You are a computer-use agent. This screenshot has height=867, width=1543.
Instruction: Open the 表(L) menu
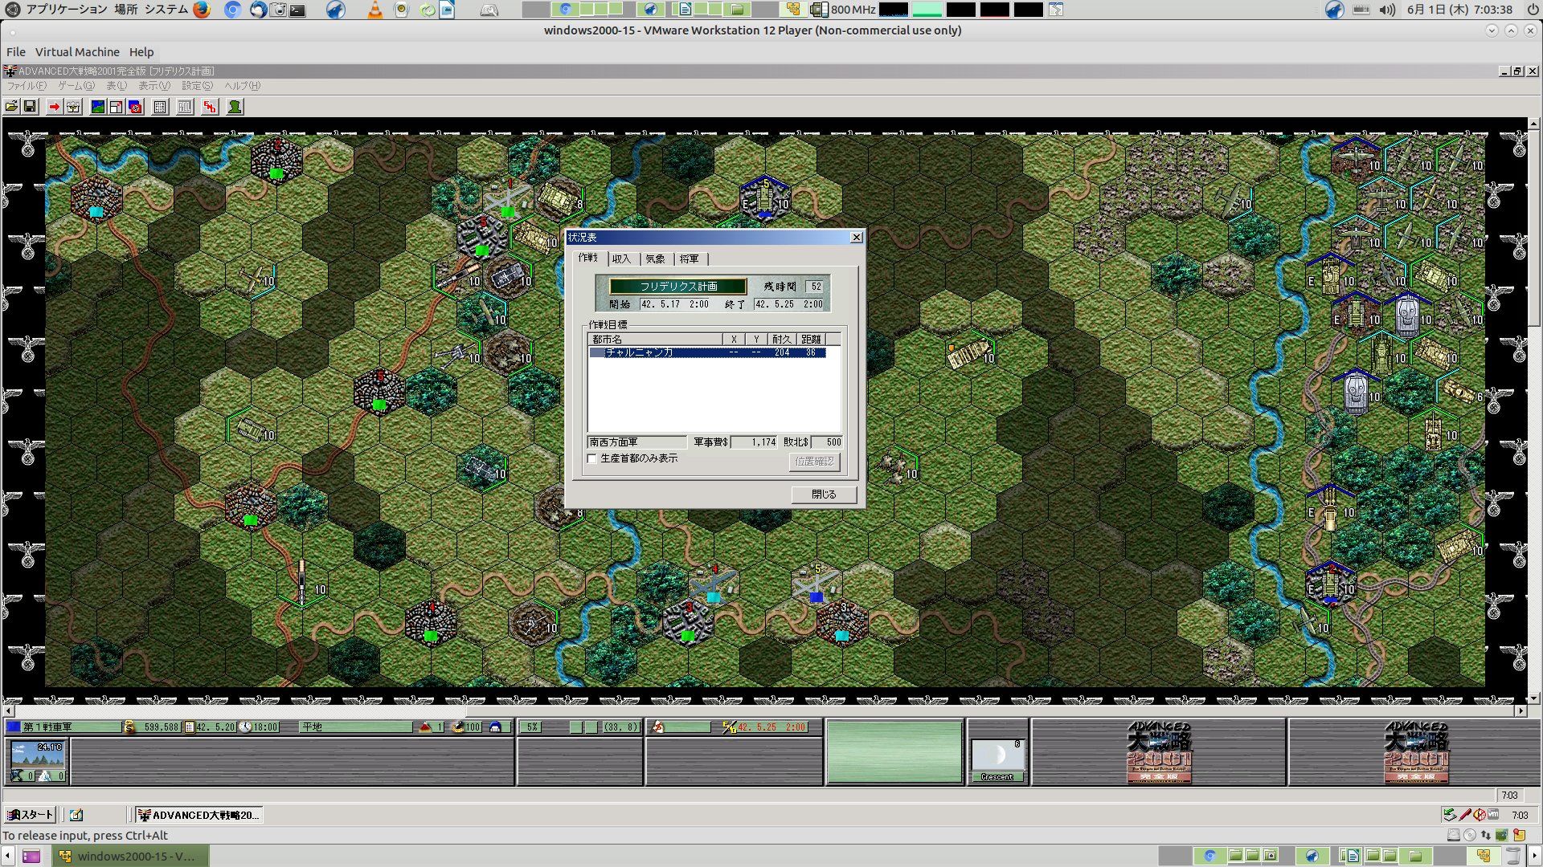pos(117,86)
